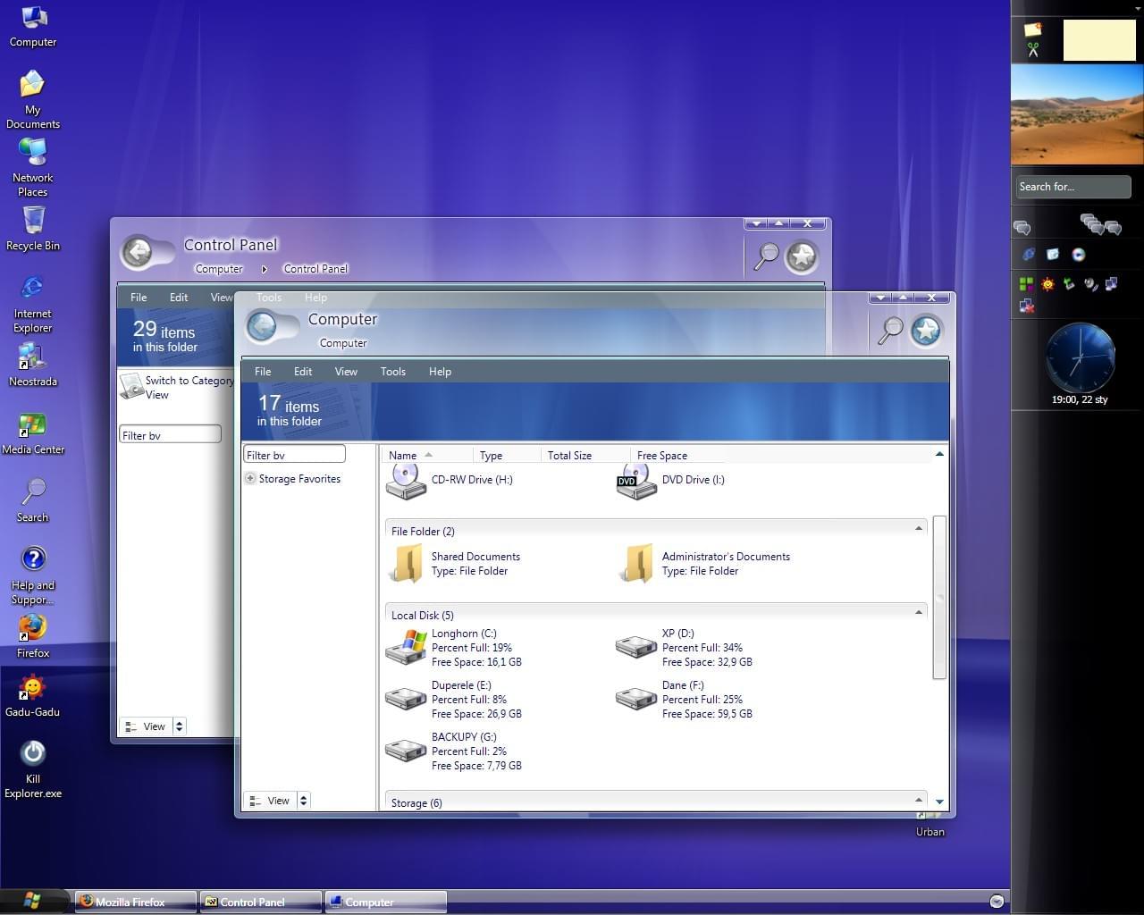
Task: Click the sidebar Search for field
Action: point(1073,187)
